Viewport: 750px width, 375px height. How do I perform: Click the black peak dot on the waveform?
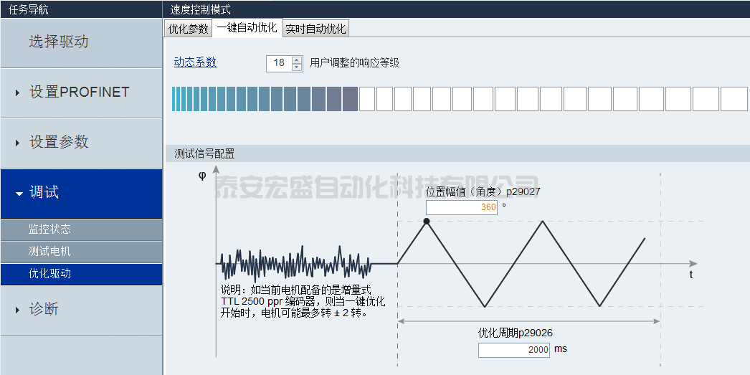(x=427, y=222)
